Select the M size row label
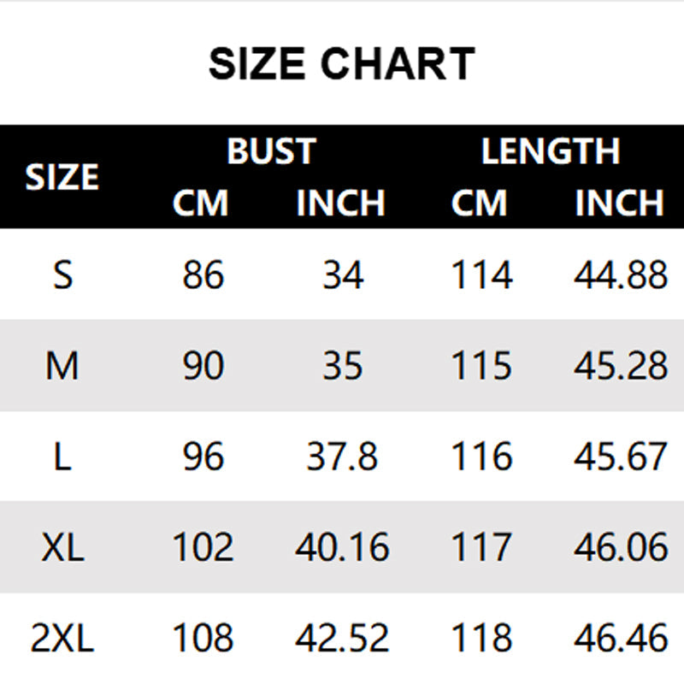 (62, 366)
